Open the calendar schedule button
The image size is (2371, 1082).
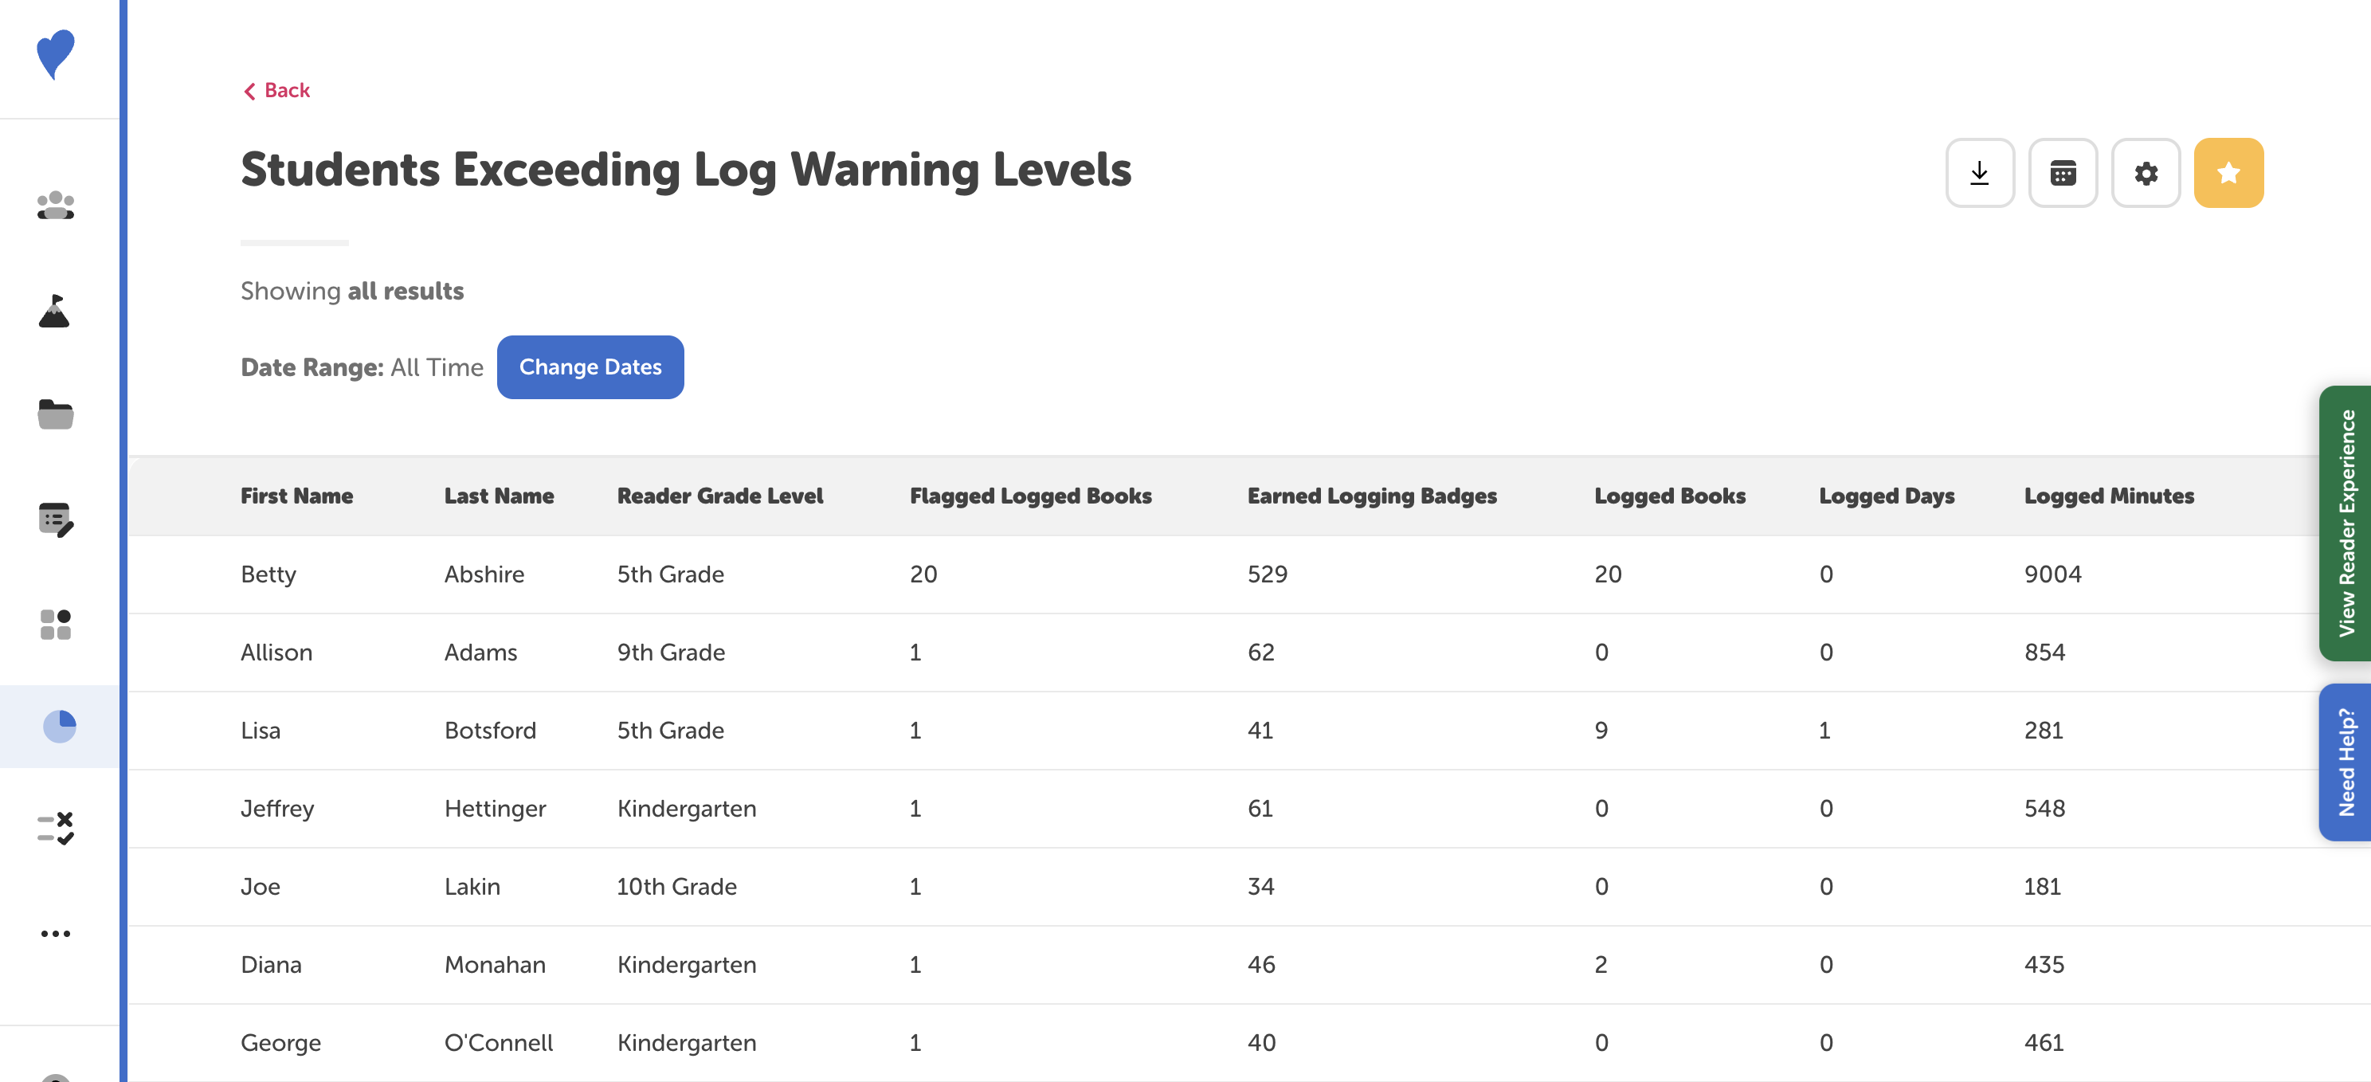(x=2062, y=173)
